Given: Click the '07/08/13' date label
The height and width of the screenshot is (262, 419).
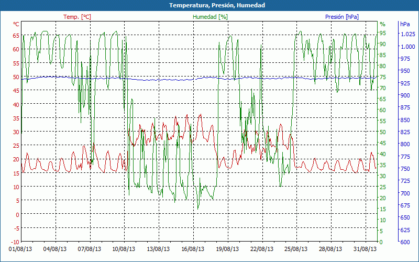Looking at the screenshot, I should tap(90, 249).
